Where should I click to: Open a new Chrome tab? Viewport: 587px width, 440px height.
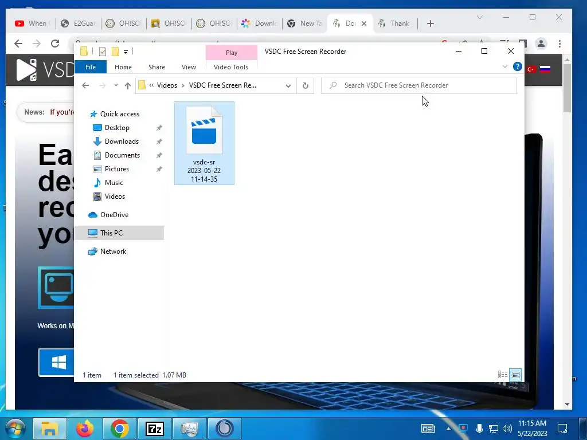(x=430, y=23)
